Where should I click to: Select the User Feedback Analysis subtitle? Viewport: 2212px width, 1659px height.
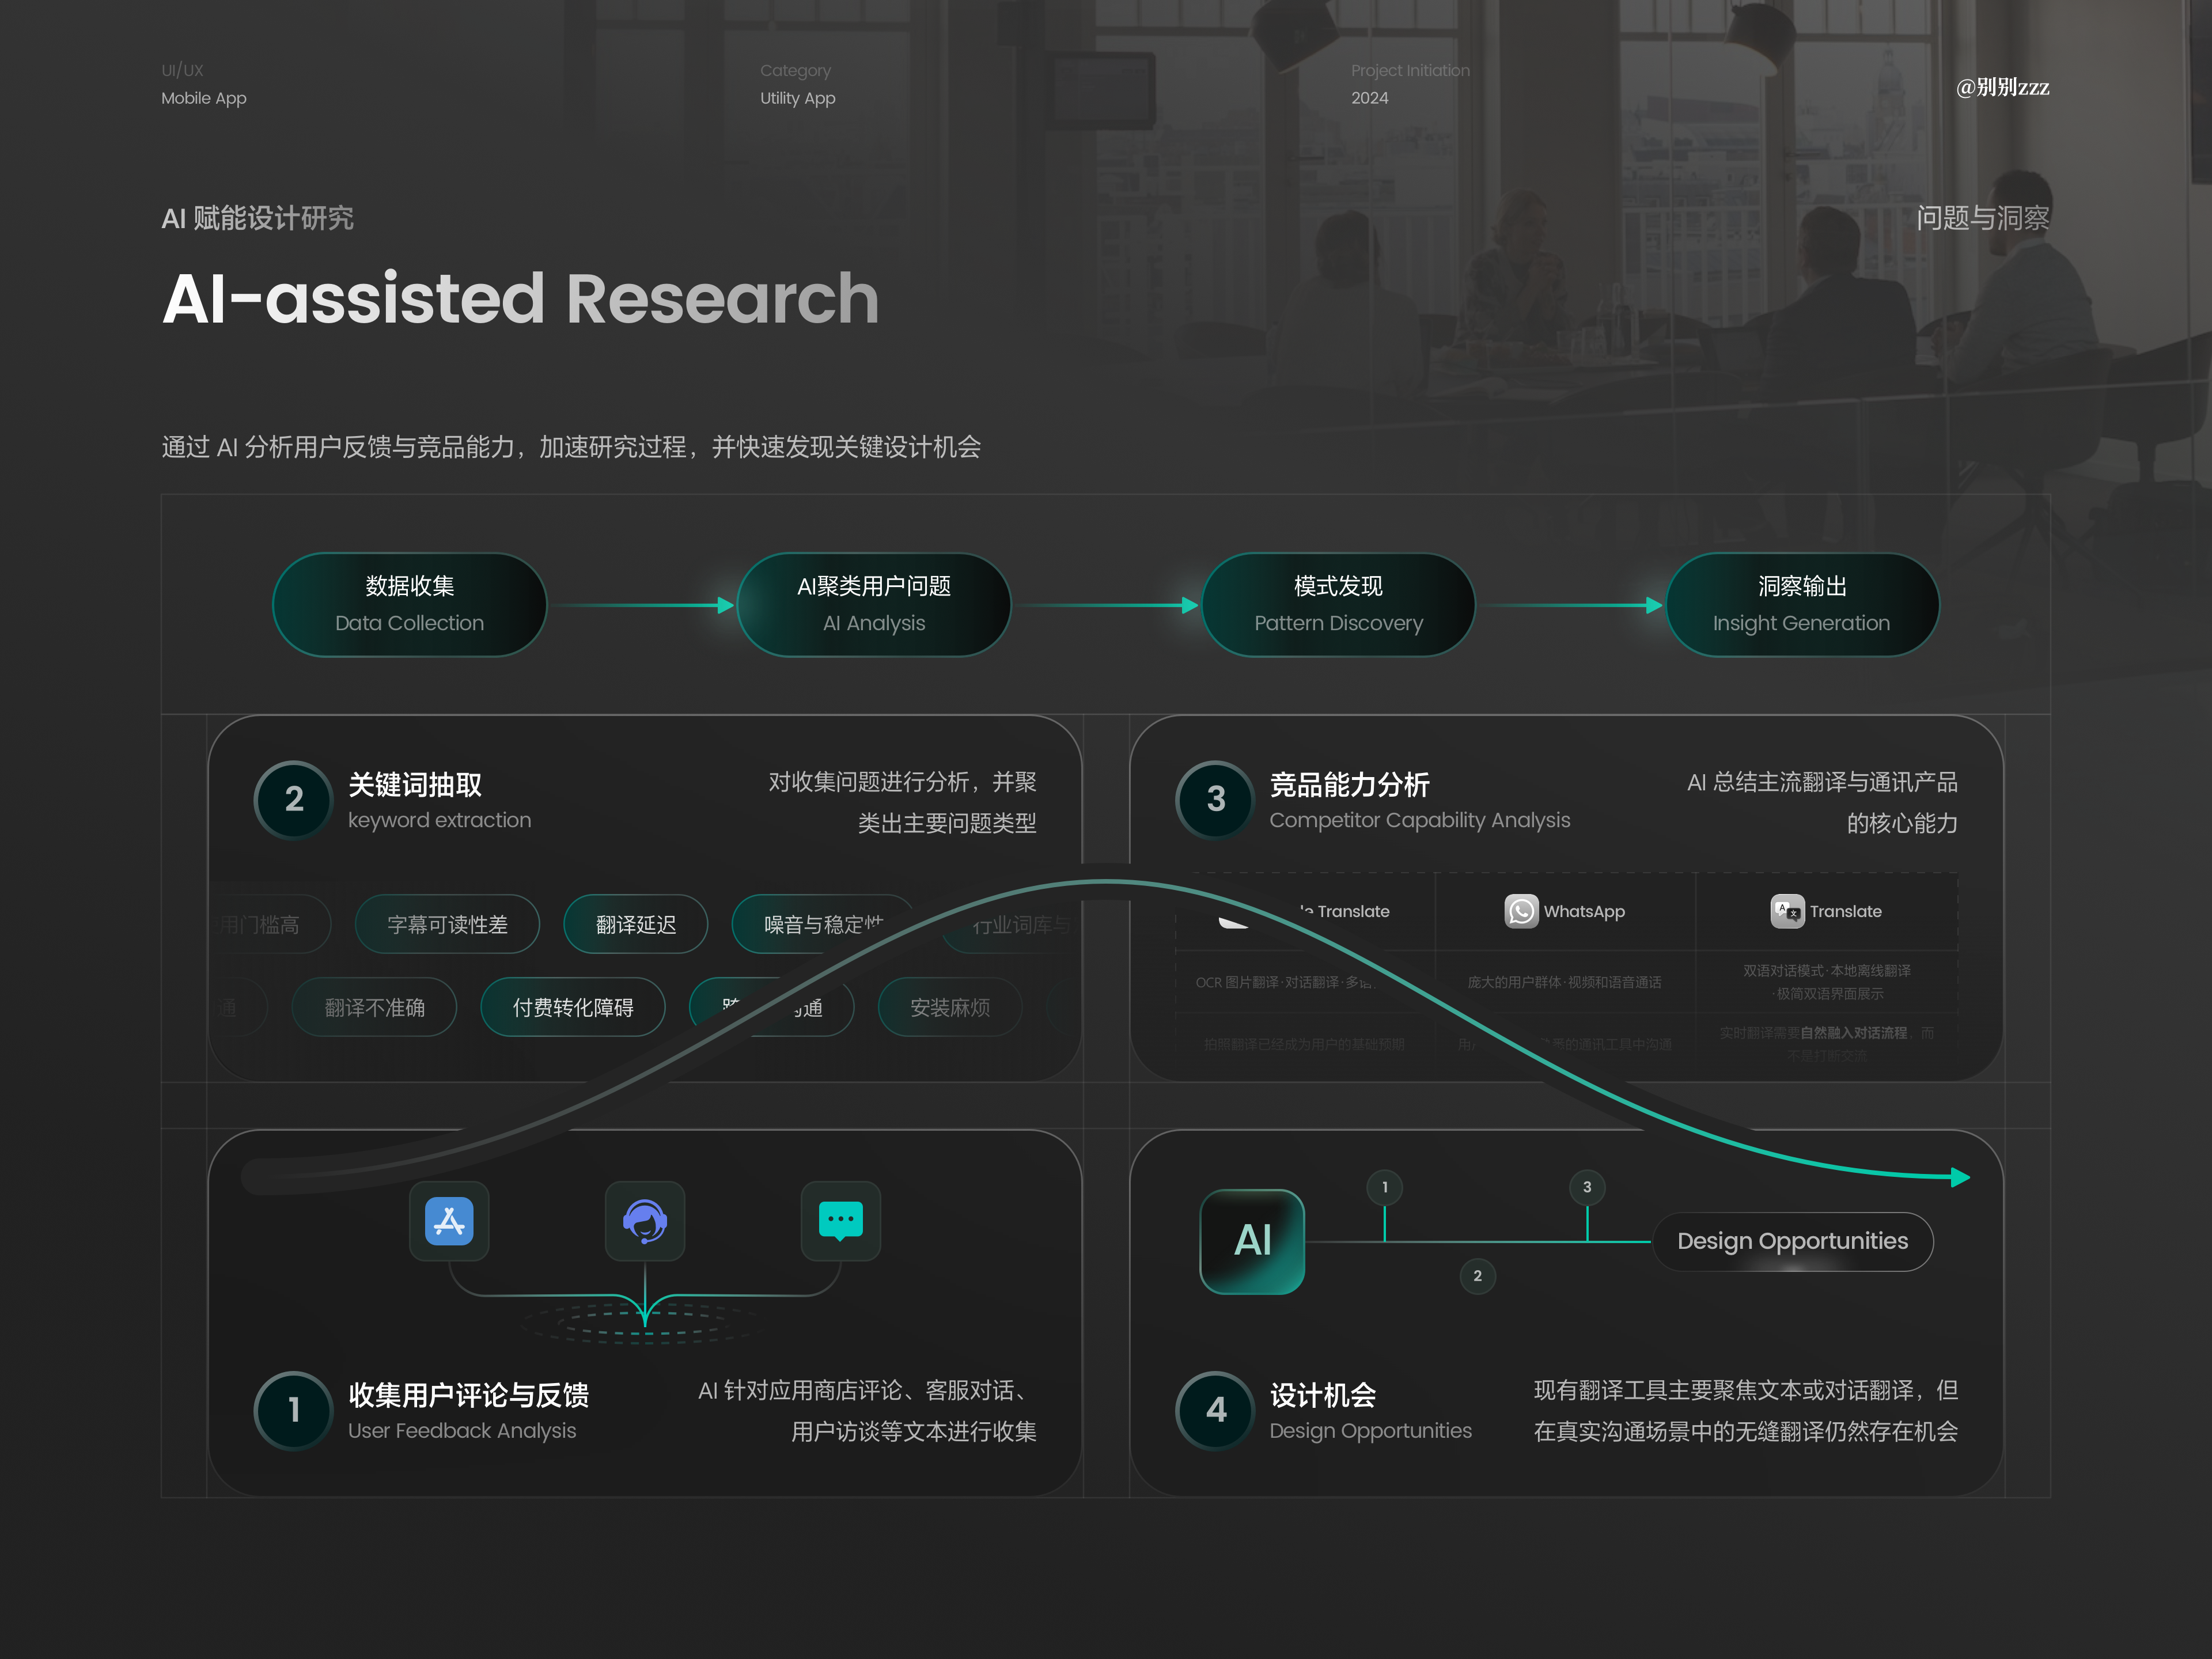point(462,1431)
